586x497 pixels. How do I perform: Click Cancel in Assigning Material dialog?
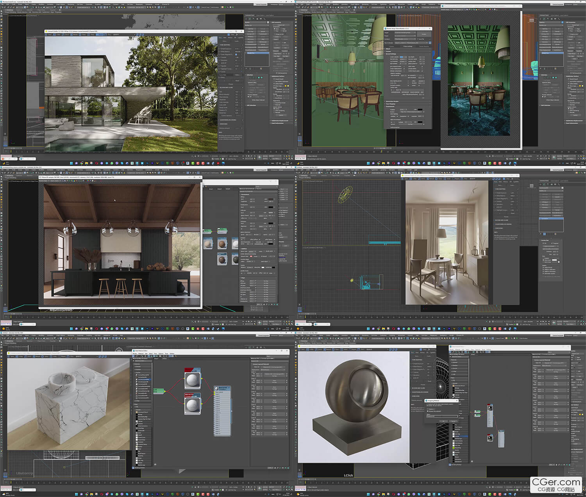point(453,421)
